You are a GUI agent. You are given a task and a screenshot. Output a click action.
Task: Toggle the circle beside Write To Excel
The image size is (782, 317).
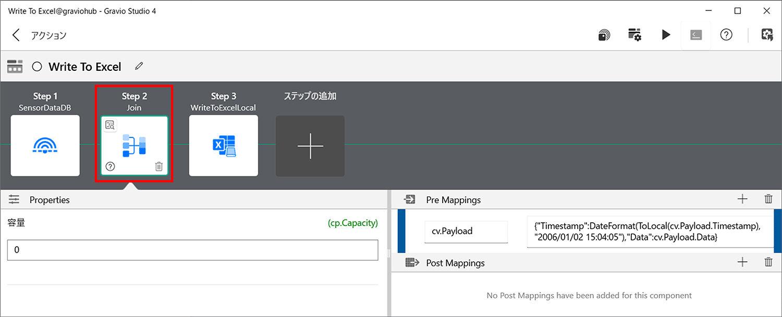pyautogui.click(x=36, y=67)
